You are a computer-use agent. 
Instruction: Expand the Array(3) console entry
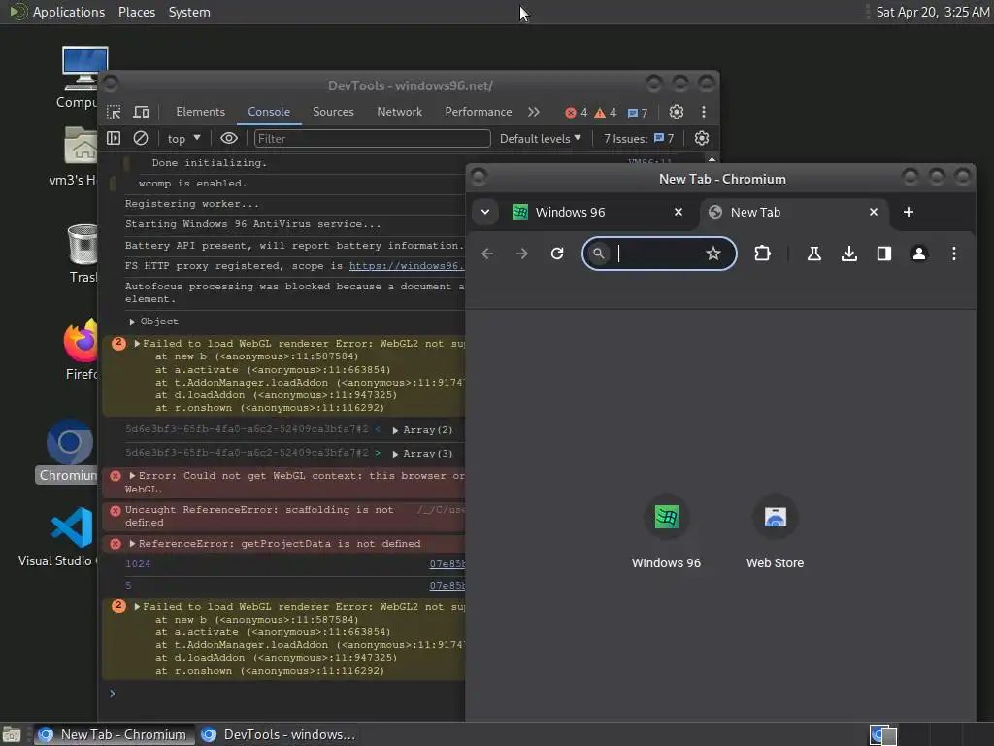coord(395,455)
